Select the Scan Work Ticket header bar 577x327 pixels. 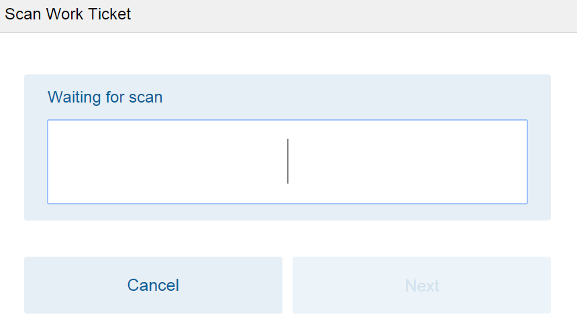[x=288, y=15]
